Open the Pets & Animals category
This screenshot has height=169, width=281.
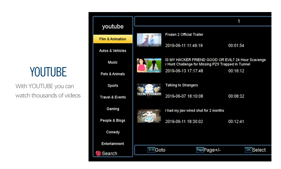coord(113,74)
